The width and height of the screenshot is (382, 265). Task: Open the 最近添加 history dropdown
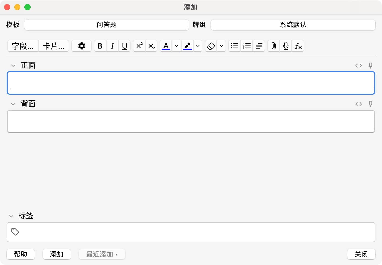point(102,254)
